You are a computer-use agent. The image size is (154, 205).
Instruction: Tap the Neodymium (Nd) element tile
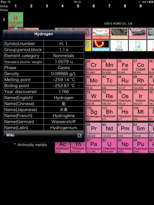tap(109, 130)
